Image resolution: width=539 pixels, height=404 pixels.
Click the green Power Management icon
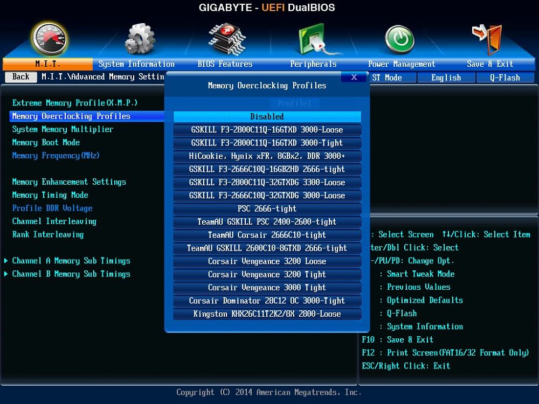pos(399,39)
